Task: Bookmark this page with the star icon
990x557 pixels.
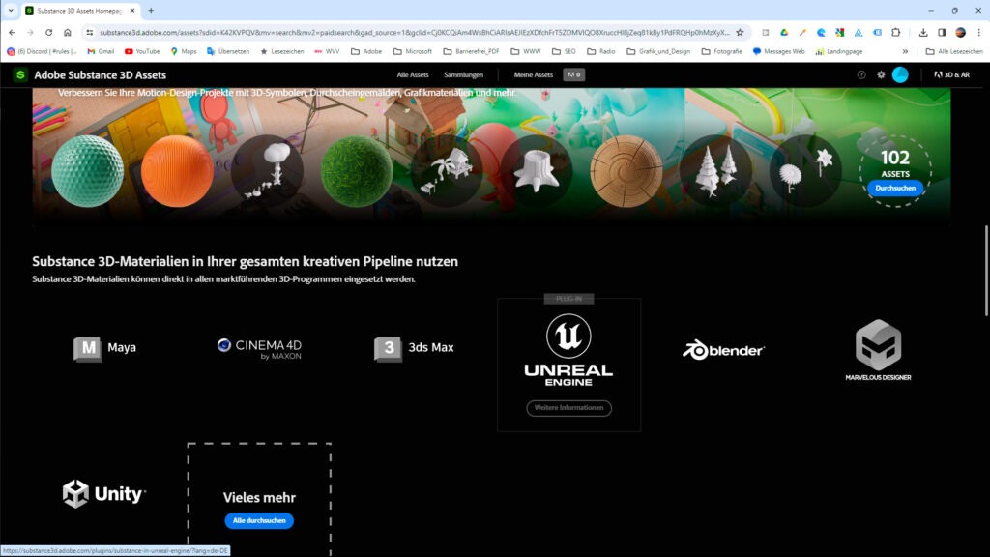Action: pyautogui.click(x=740, y=32)
